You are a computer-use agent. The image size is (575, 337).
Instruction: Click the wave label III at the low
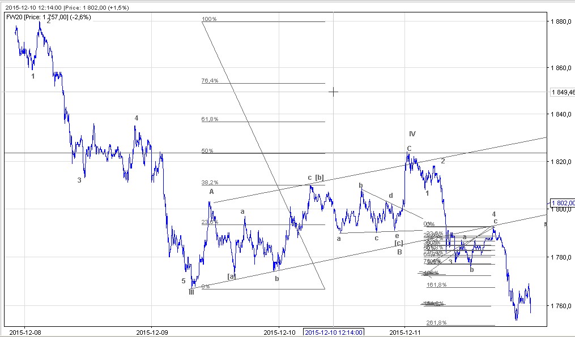point(191,292)
